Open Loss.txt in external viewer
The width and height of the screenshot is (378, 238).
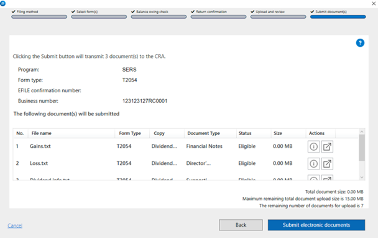point(327,164)
